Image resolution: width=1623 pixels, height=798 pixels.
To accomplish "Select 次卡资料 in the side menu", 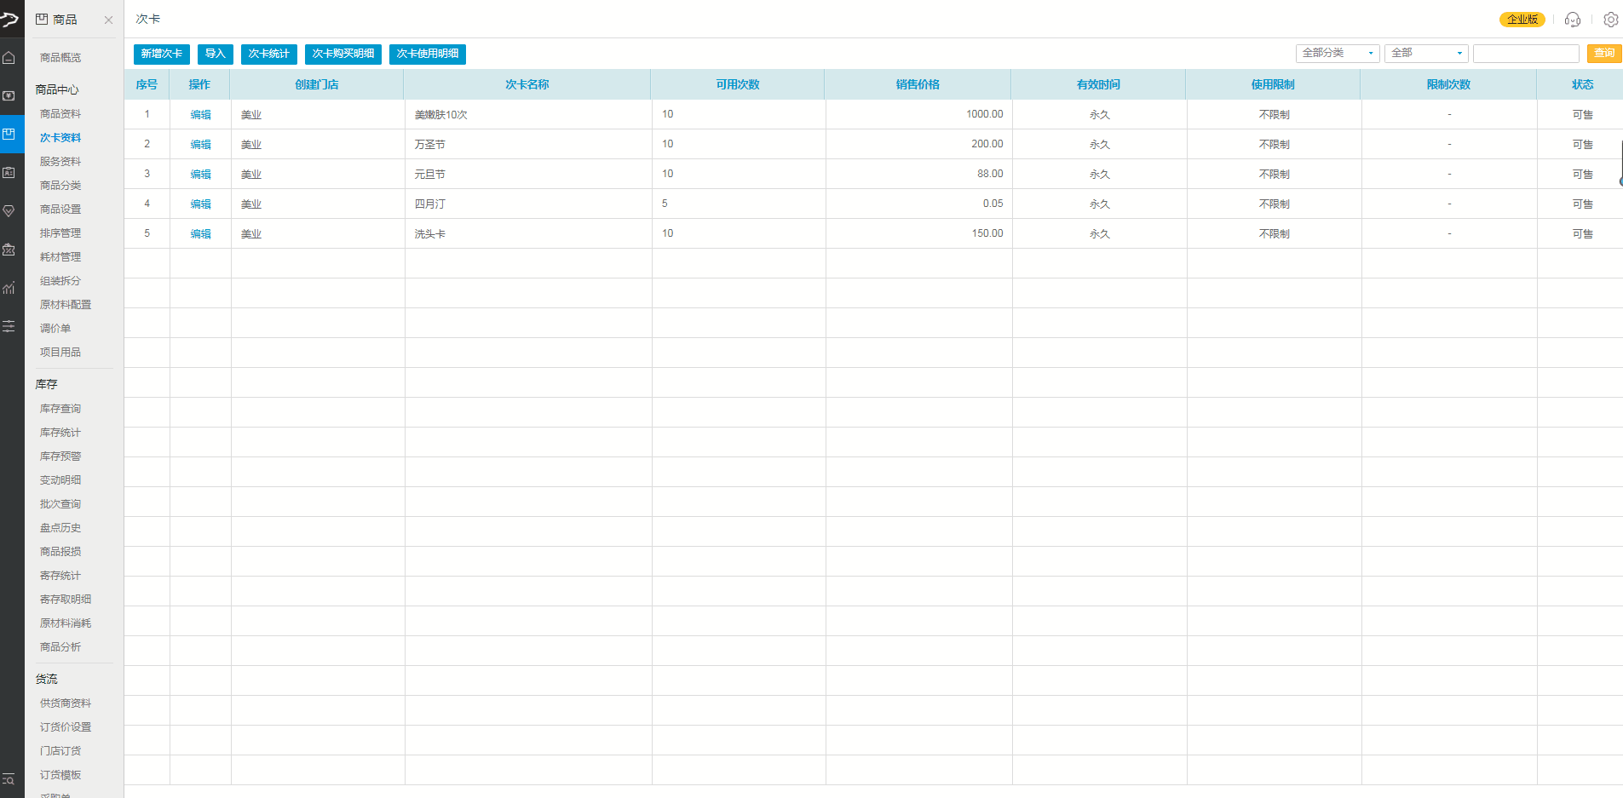I will coord(60,138).
